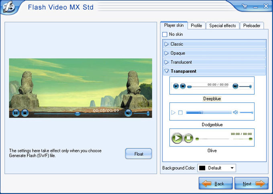Pause the preview video playback
This screenshot has height=194, width=273.
(x=16, y=113)
